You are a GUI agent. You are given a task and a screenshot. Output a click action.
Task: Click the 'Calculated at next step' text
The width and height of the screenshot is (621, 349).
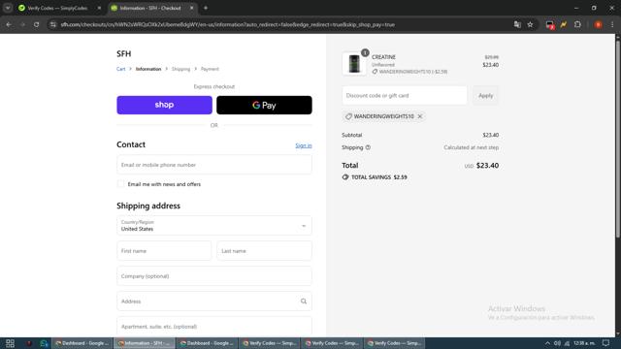coord(471,147)
